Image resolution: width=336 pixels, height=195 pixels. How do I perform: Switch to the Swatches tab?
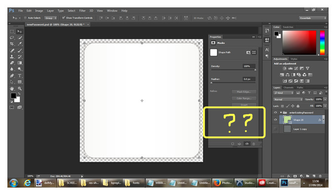pyautogui.click(x=288, y=27)
